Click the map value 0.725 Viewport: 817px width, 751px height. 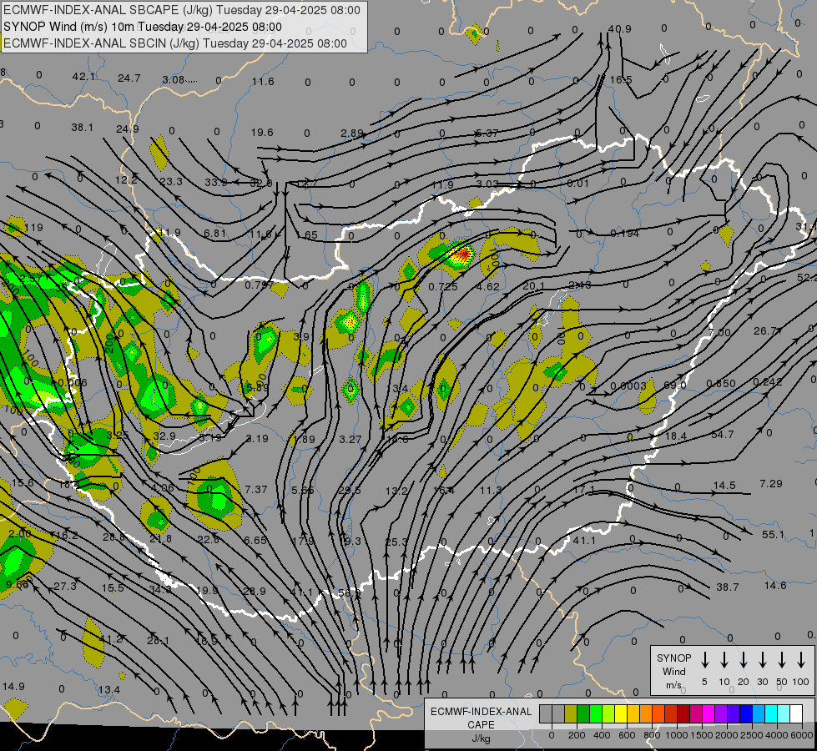[443, 287]
